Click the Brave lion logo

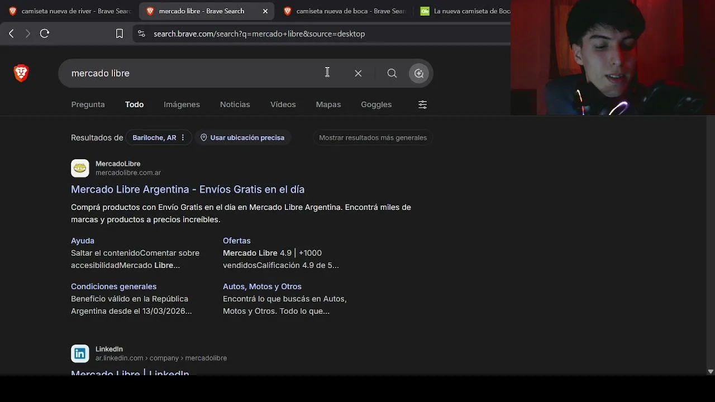pos(21,73)
